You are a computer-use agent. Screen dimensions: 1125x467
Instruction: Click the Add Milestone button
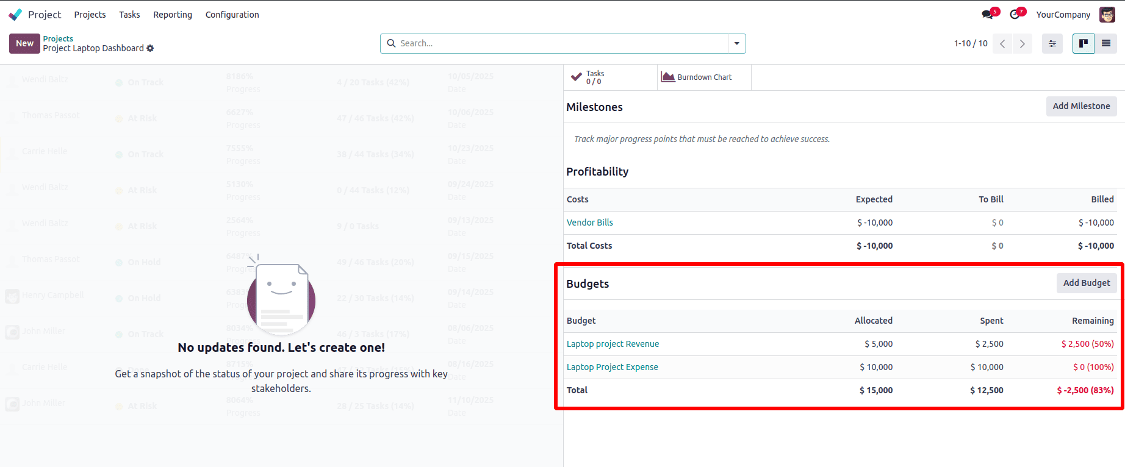(x=1081, y=106)
